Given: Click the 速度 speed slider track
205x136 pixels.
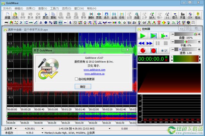Looking at the screenshot, I should click(186, 49).
